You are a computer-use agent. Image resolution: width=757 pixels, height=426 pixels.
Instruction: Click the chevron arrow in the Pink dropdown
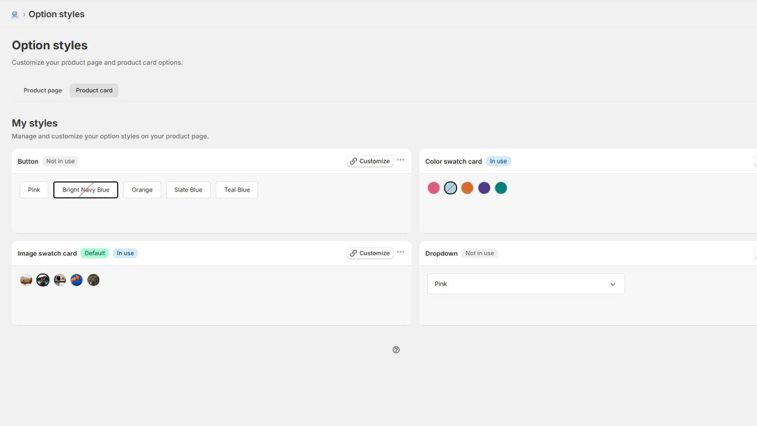613,284
